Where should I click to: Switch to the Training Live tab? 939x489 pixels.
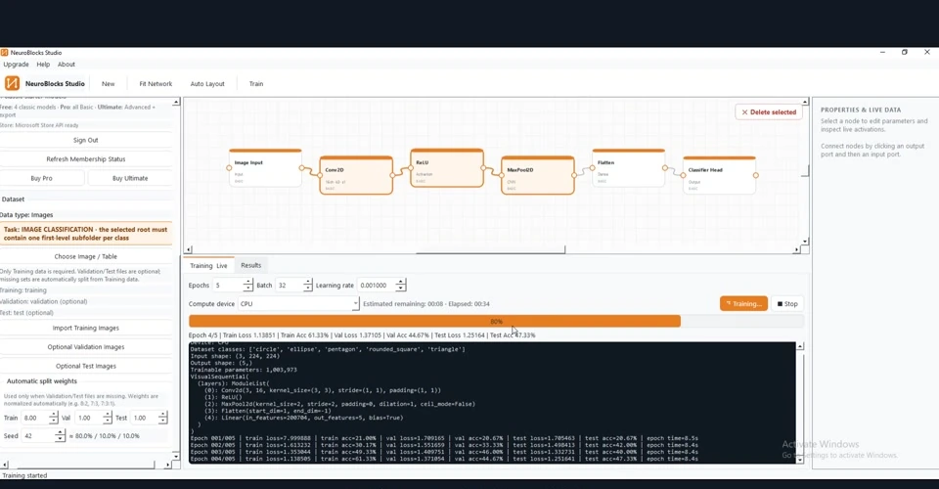pos(208,266)
